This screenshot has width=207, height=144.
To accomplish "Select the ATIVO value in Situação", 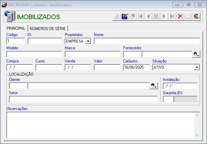I will pyautogui.click(x=159, y=67).
